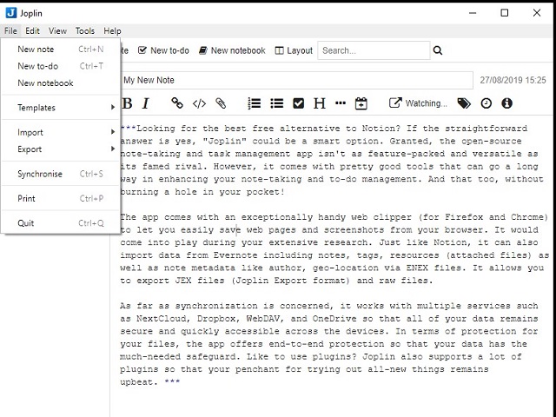Apply numbered list formatting

pyautogui.click(x=255, y=103)
